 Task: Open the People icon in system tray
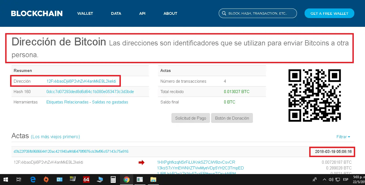(315, 180)
